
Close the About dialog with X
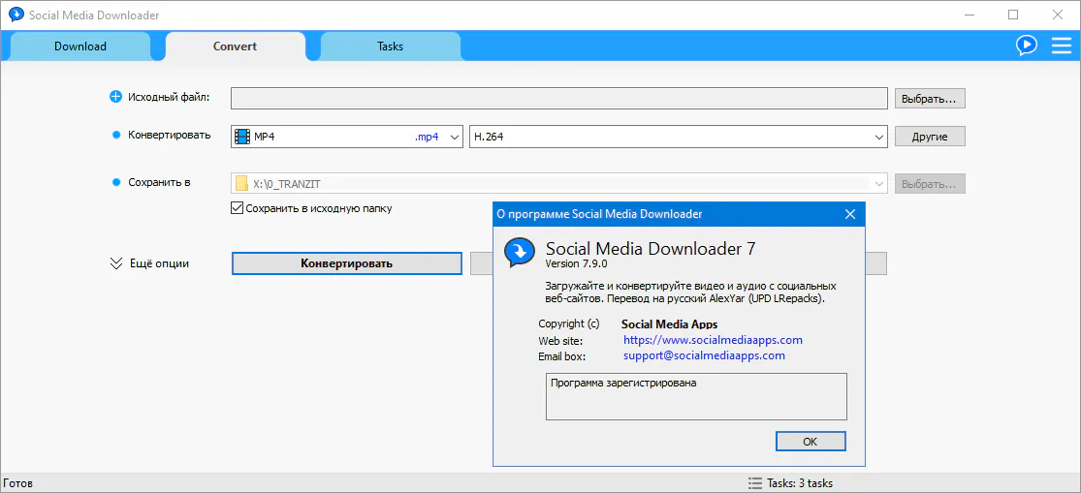(x=850, y=214)
